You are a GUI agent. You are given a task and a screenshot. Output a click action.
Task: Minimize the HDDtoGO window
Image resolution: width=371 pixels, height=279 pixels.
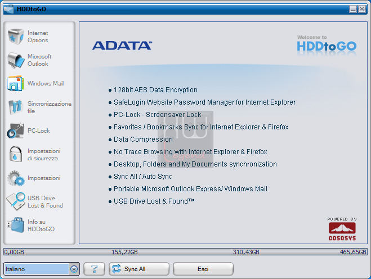tap(353, 9)
